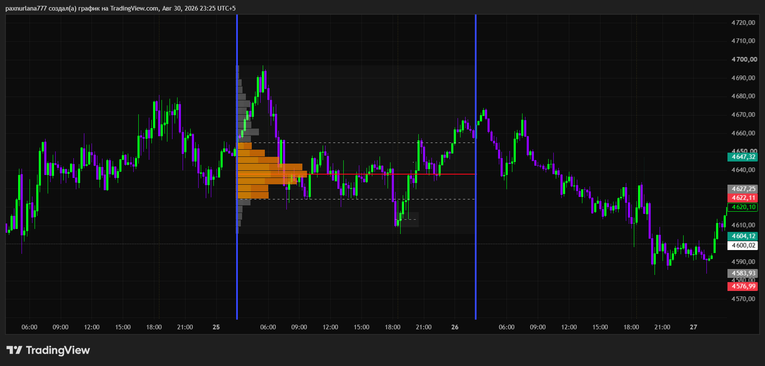Select the green-outlined 4620,10 price label
Viewport: 765px width, 366px height.
[x=743, y=207]
